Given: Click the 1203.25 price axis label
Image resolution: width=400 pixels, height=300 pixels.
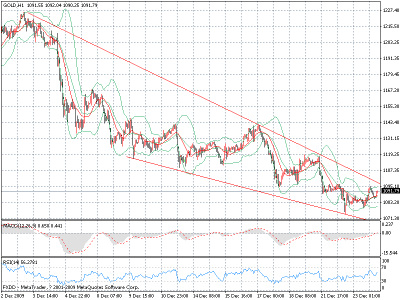Looking at the screenshot, I should 391,42.
